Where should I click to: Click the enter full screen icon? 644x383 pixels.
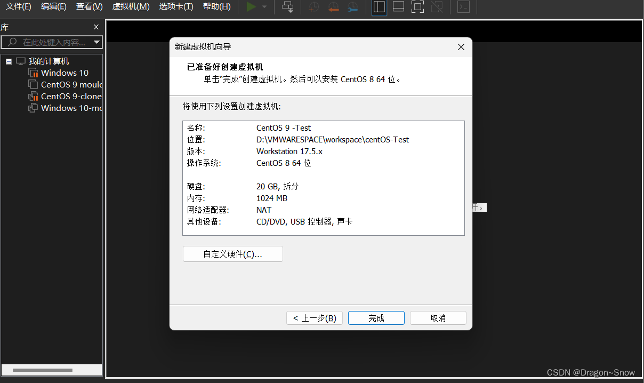(x=417, y=7)
